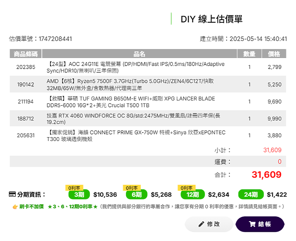Click the 0利率 tag above 6期
296x241 pixels.
pyautogui.click(x=132, y=188)
